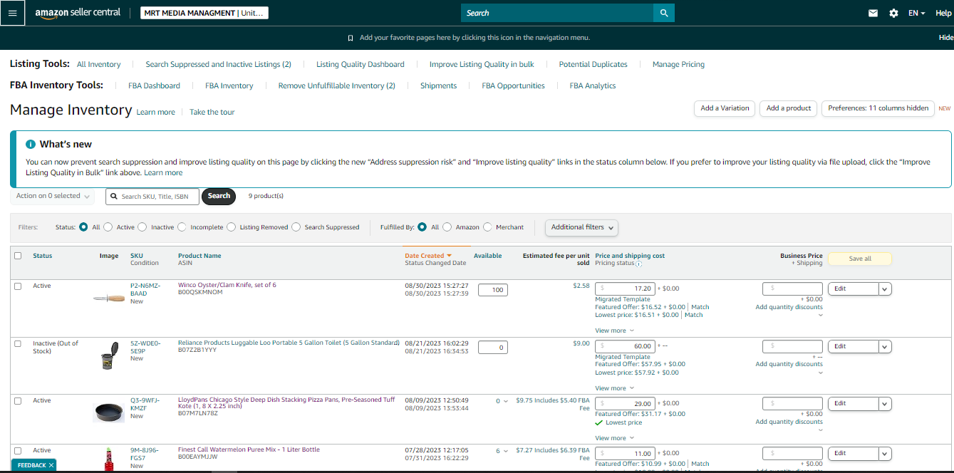Open the Edit dropdown arrow for Luggable Loo
The height and width of the screenshot is (473, 954).
(x=885, y=346)
